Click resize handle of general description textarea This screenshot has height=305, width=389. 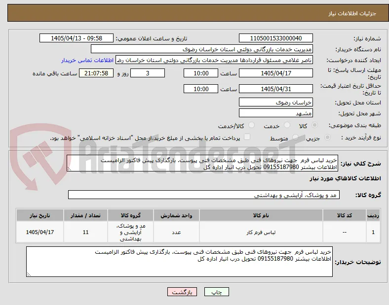point(69,169)
